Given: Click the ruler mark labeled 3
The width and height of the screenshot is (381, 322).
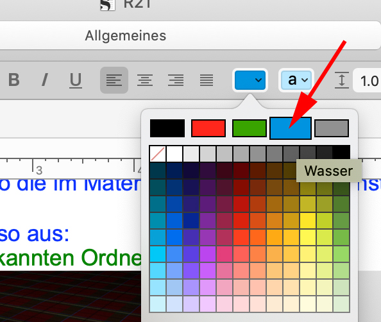Looking at the screenshot, I should [x=39, y=170].
